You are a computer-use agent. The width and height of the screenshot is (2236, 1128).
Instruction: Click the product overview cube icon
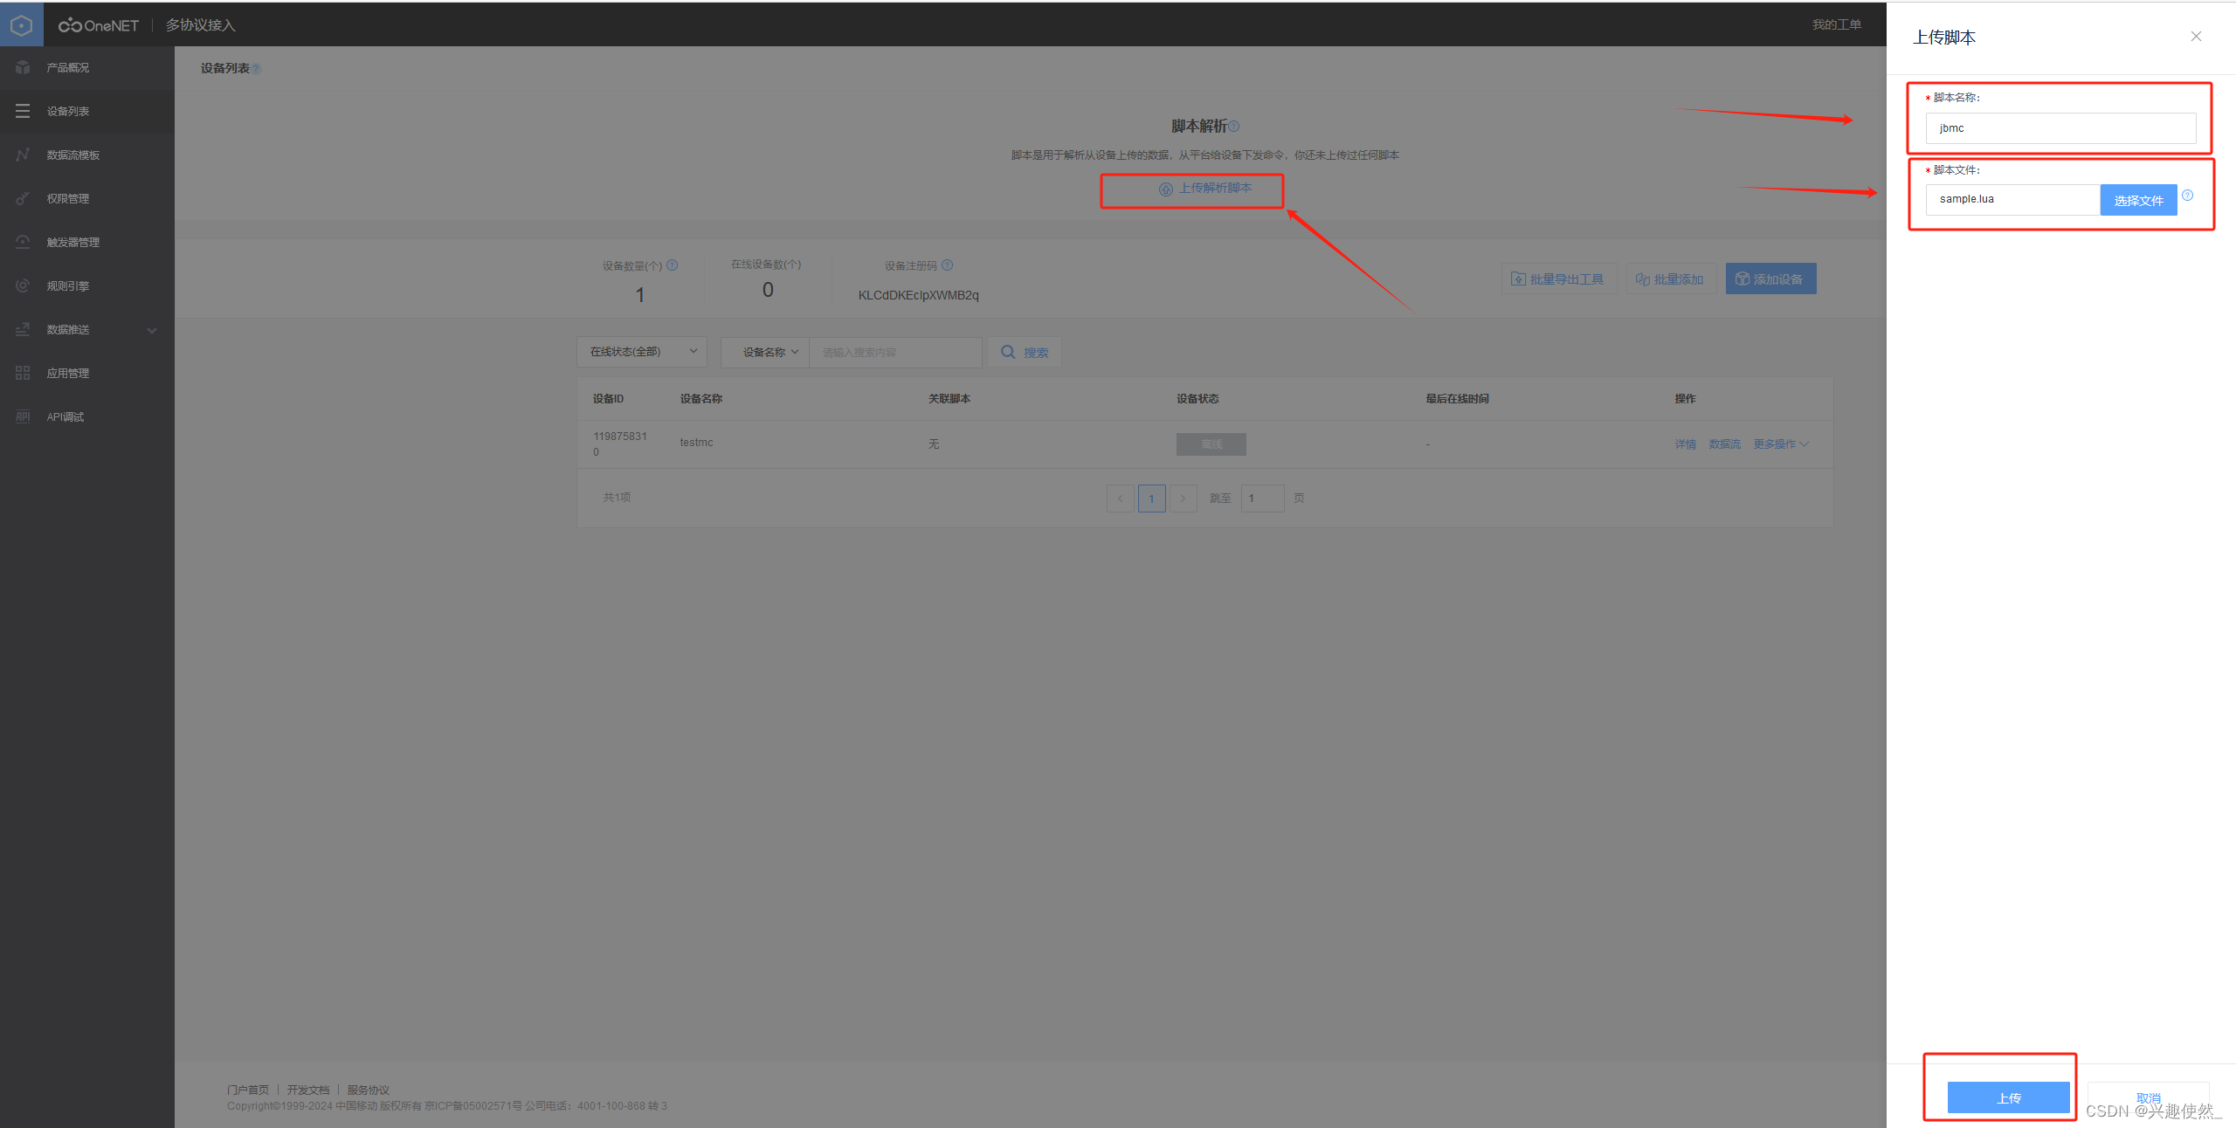(23, 67)
